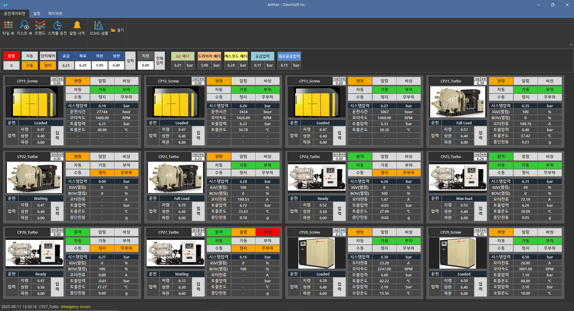Switch to 리스트 뷰 list view
The image size is (574, 311).
[24, 28]
